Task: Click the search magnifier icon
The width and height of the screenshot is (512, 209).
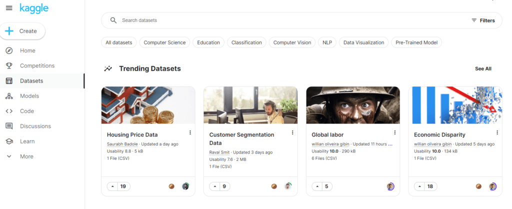Action: (x=113, y=20)
